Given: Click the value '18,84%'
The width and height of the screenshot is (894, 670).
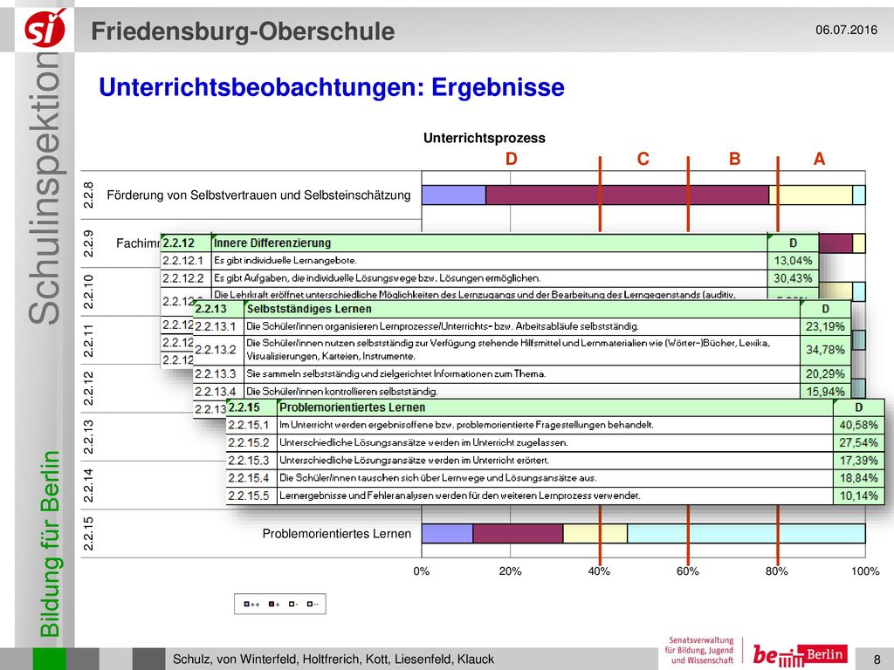Looking at the screenshot, I should tap(858, 478).
